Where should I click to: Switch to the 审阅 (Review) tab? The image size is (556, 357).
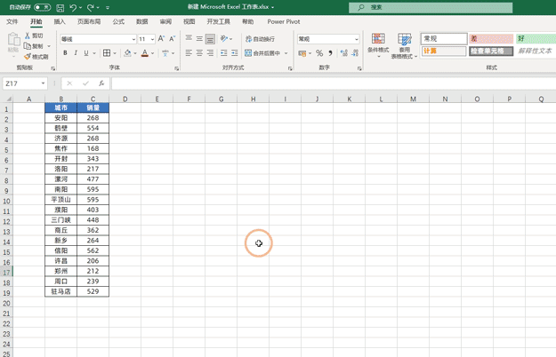(x=165, y=21)
